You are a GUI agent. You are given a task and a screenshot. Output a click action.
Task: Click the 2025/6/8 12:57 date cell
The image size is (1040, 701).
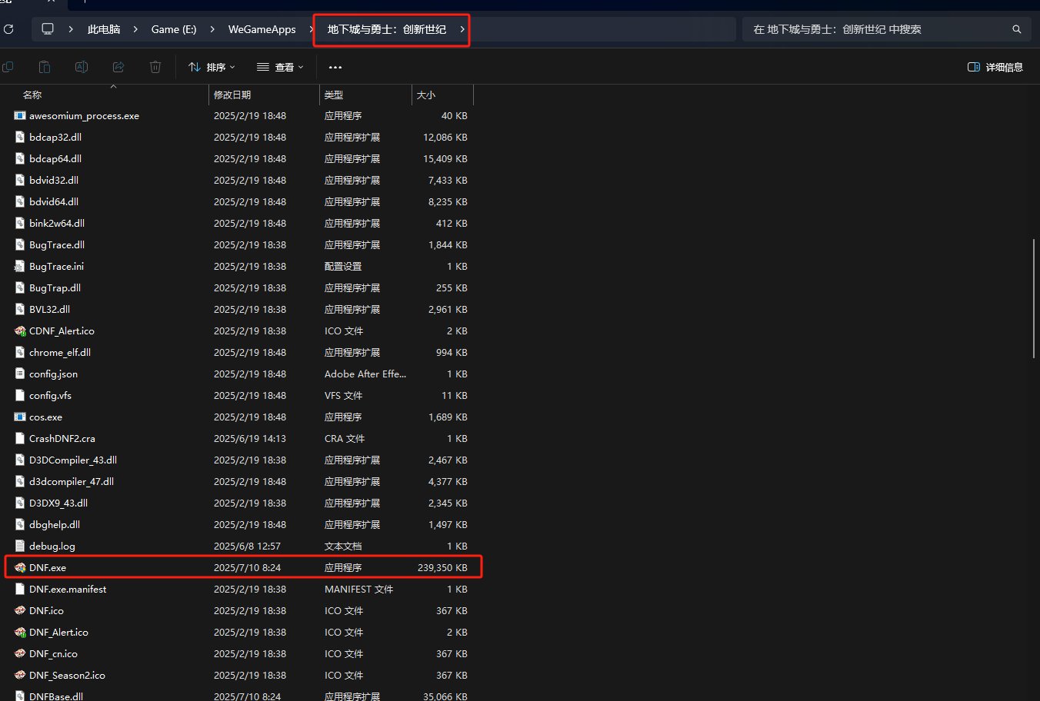pyautogui.click(x=247, y=546)
